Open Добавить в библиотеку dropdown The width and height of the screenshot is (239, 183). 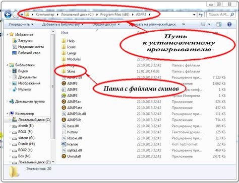(x=63, y=24)
